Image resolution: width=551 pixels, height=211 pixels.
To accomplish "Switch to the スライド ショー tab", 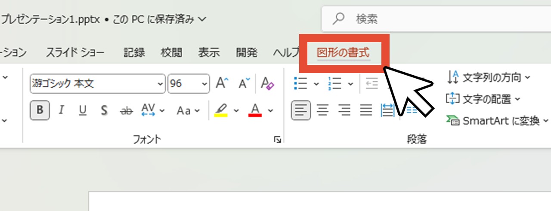I will click(75, 53).
